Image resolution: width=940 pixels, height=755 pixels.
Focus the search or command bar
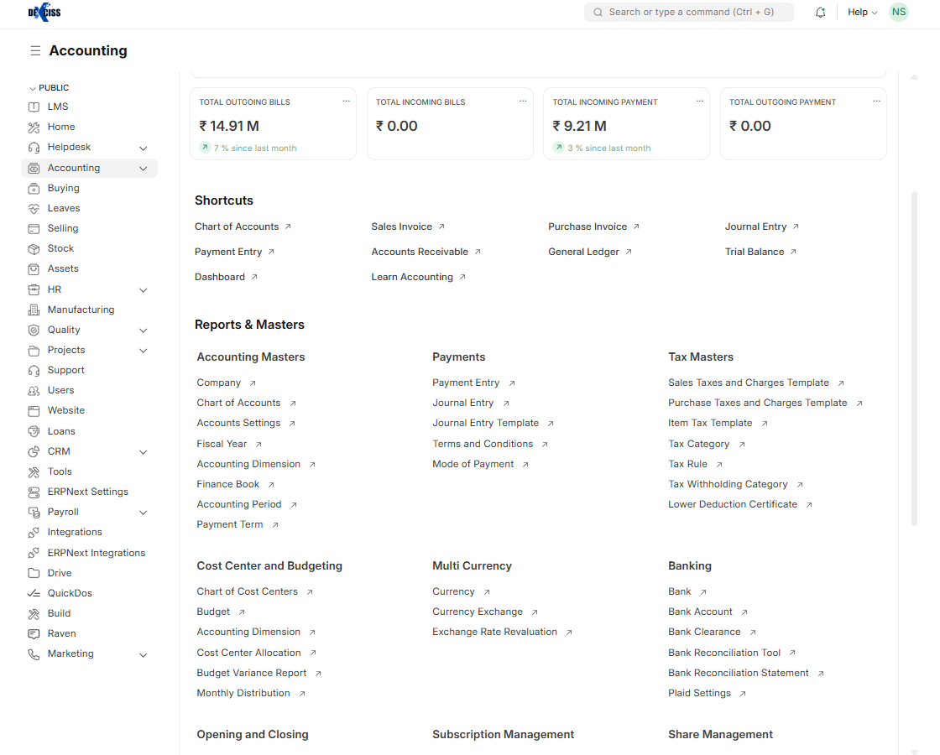[x=688, y=13]
